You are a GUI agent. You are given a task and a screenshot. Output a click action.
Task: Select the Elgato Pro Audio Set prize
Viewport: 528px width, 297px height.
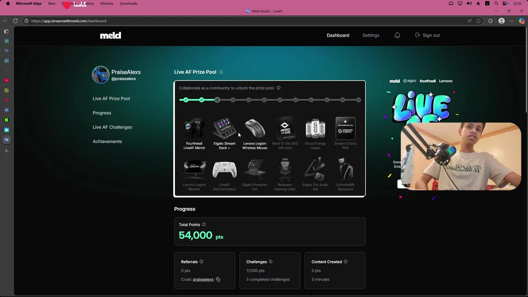[x=315, y=174]
